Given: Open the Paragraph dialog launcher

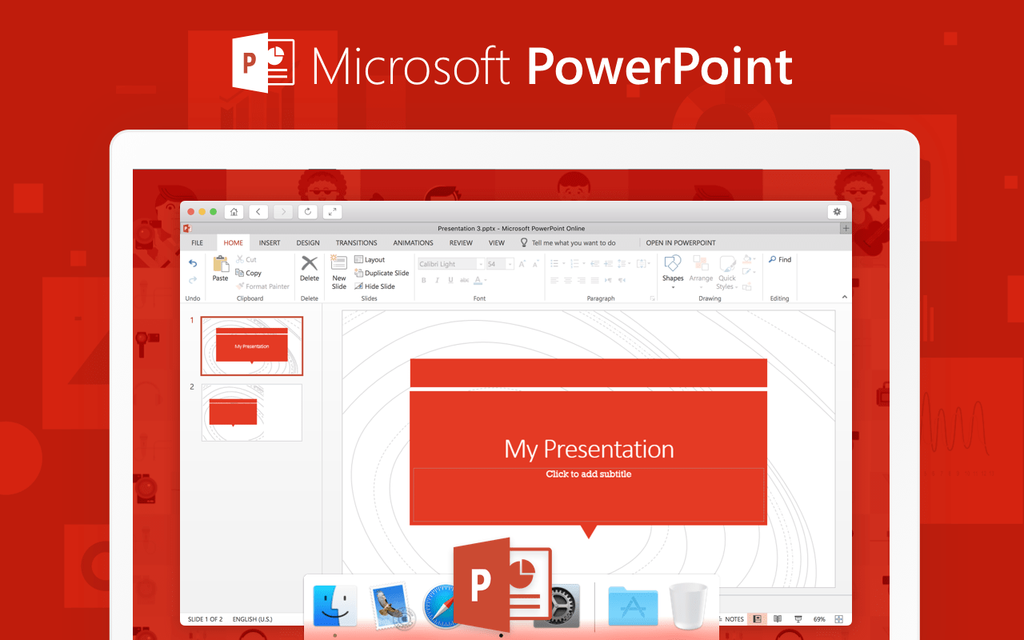Looking at the screenshot, I should pyautogui.click(x=653, y=298).
